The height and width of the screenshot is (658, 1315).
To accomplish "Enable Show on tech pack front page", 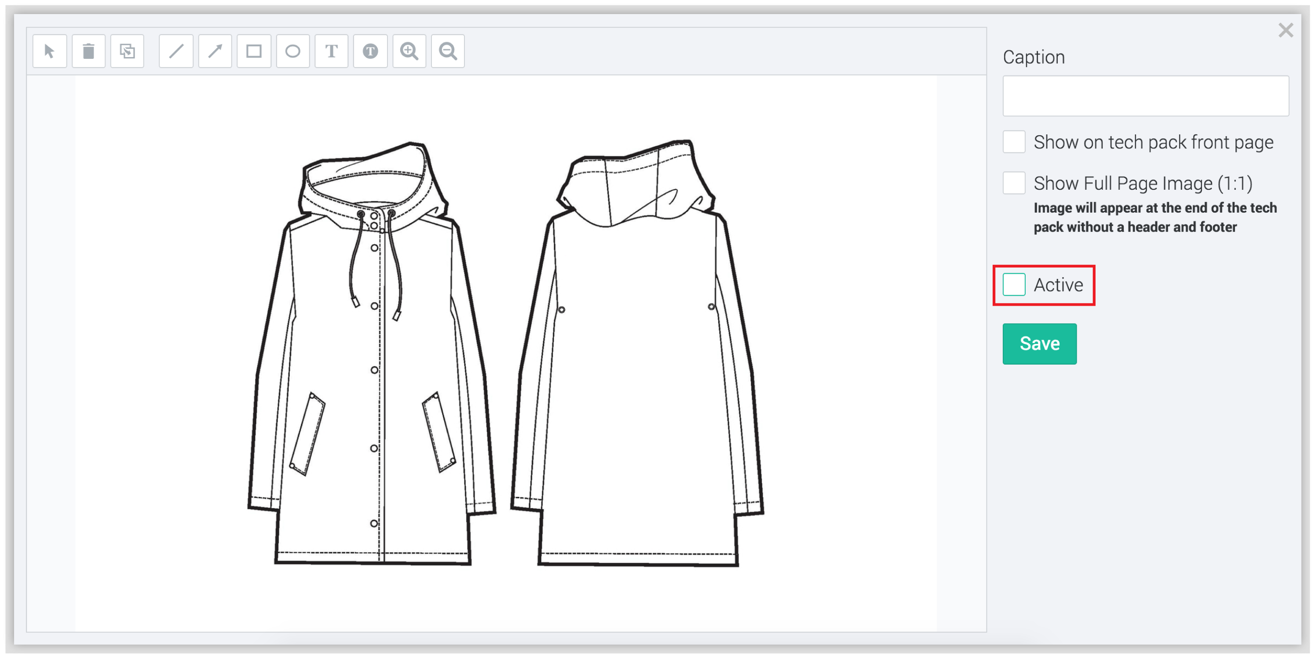I will [x=1014, y=142].
